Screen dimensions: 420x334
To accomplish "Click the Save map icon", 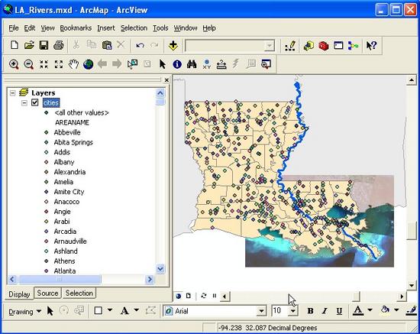I will coord(44,45).
